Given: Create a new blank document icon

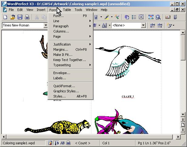Looking at the screenshot, I should (x=5, y=17).
